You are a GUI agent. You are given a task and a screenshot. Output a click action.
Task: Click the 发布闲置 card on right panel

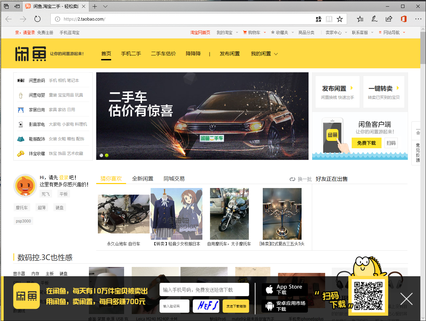[x=337, y=92]
